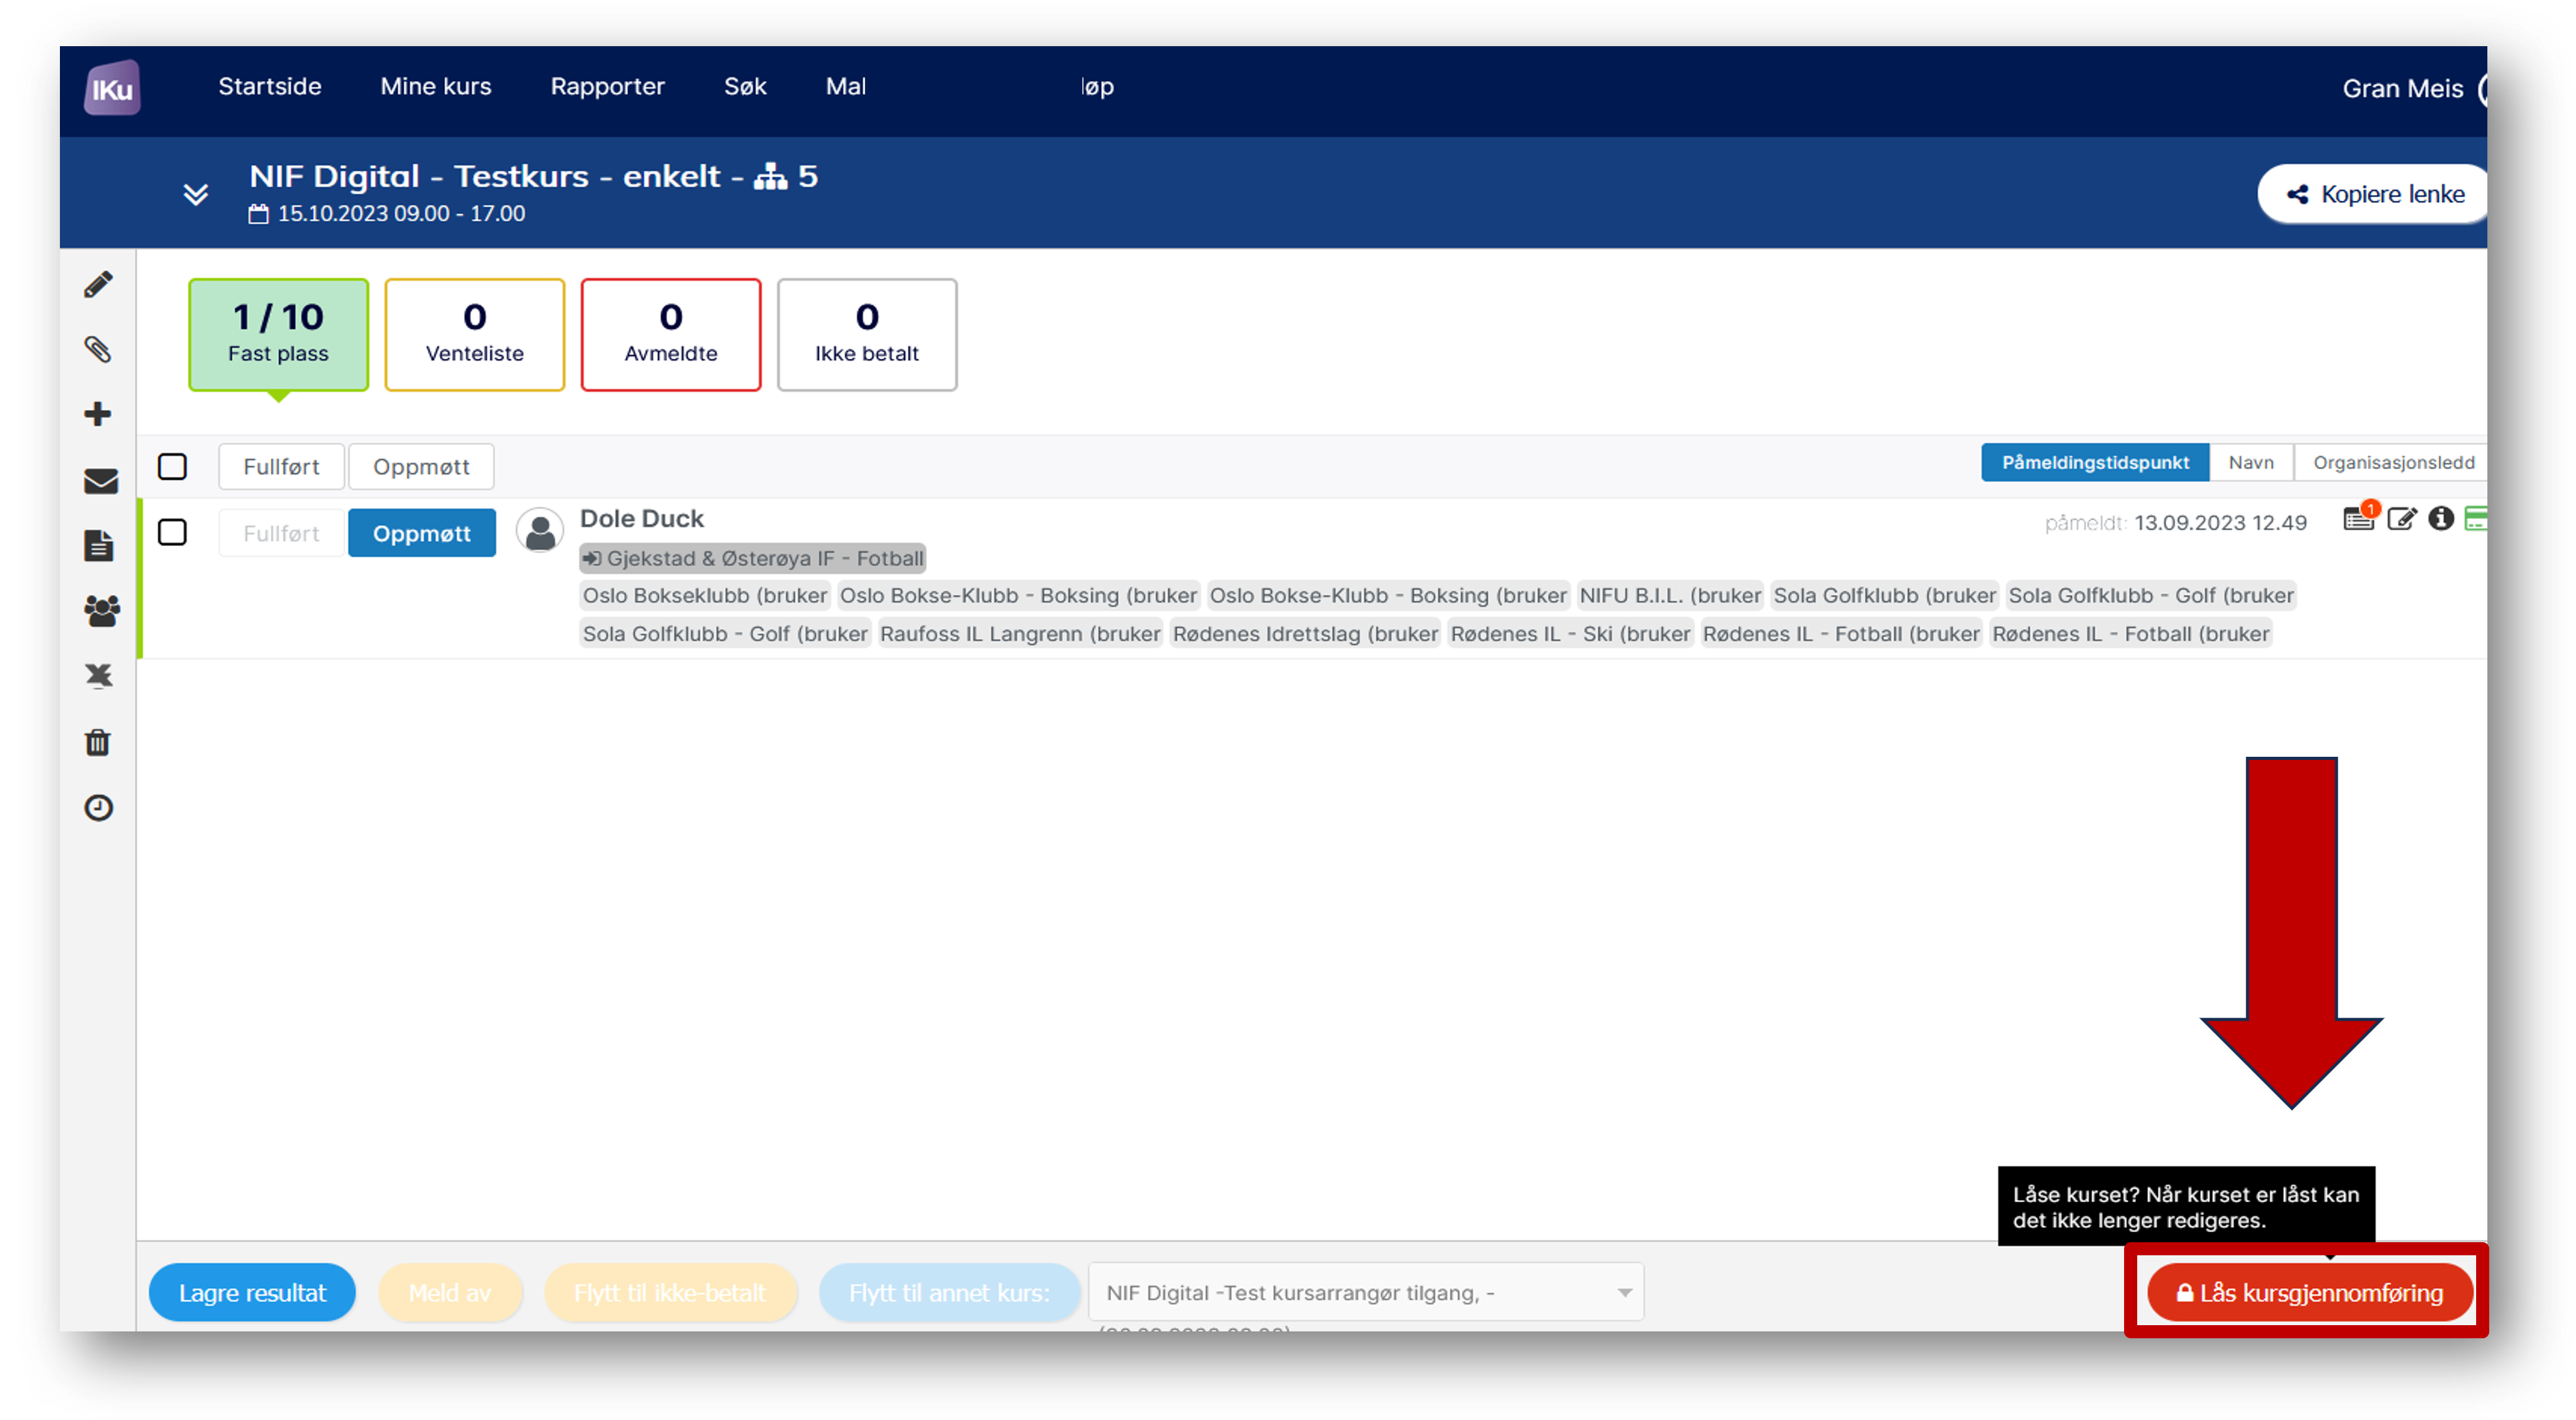This screenshot has width=2576, height=1420.
Task: Open the target course dropdown
Action: pos(1365,1291)
